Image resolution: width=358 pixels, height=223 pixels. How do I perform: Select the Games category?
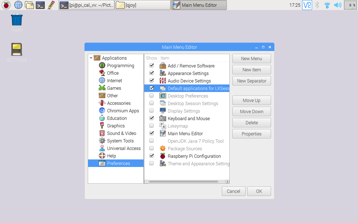[114, 88]
